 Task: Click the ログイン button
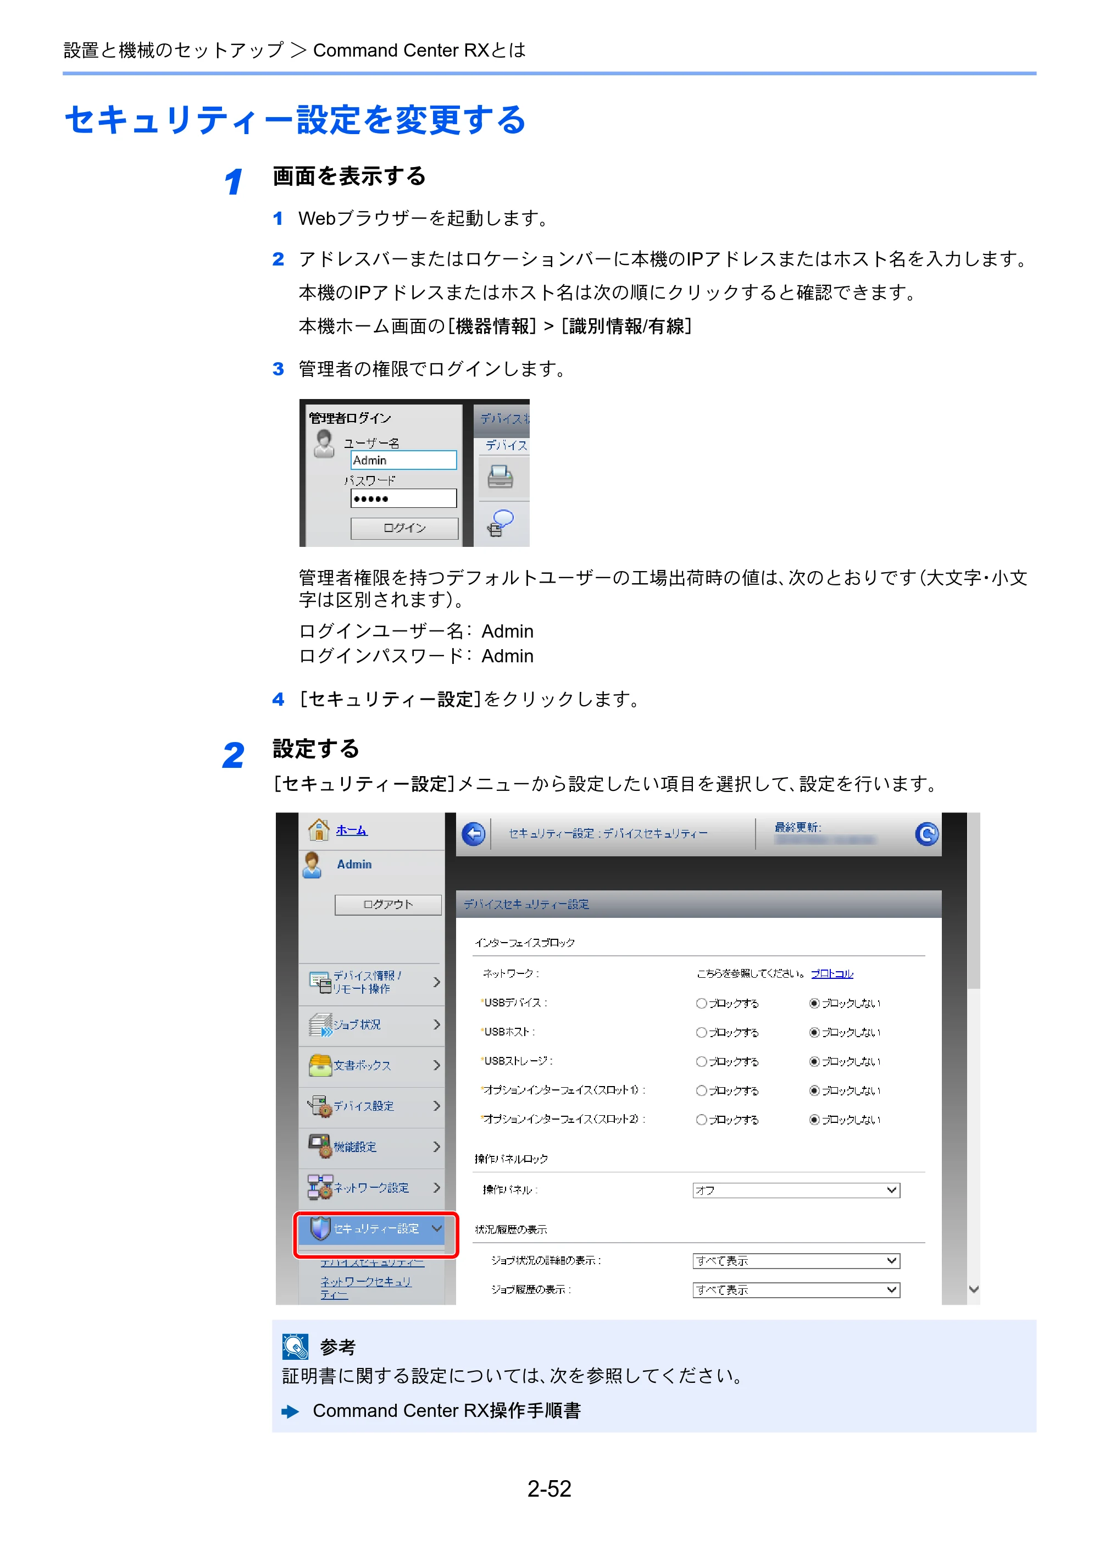click(404, 528)
